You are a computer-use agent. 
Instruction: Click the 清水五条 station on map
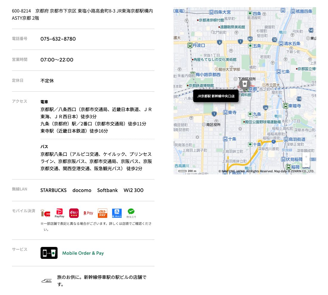[290, 44]
